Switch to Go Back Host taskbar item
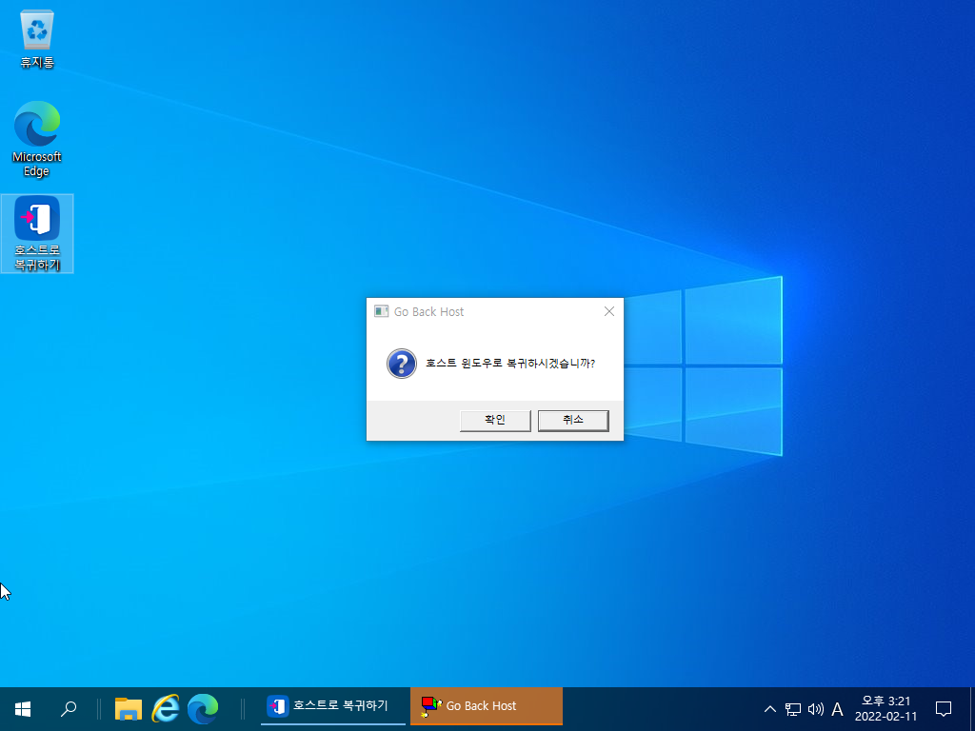This screenshot has width=975, height=731. point(487,706)
